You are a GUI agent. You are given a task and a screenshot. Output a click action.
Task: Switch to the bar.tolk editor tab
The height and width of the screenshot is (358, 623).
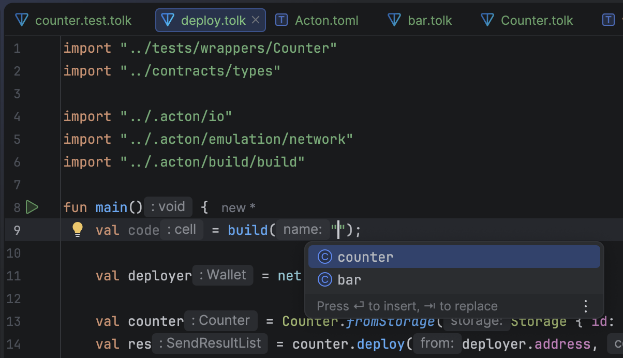[x=429, y=21]
